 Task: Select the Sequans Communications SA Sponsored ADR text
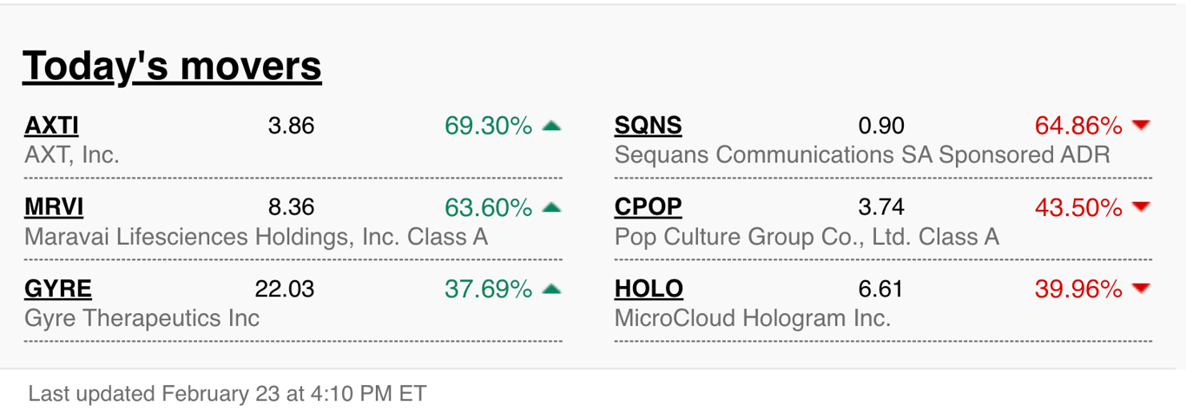click(862, 155)
